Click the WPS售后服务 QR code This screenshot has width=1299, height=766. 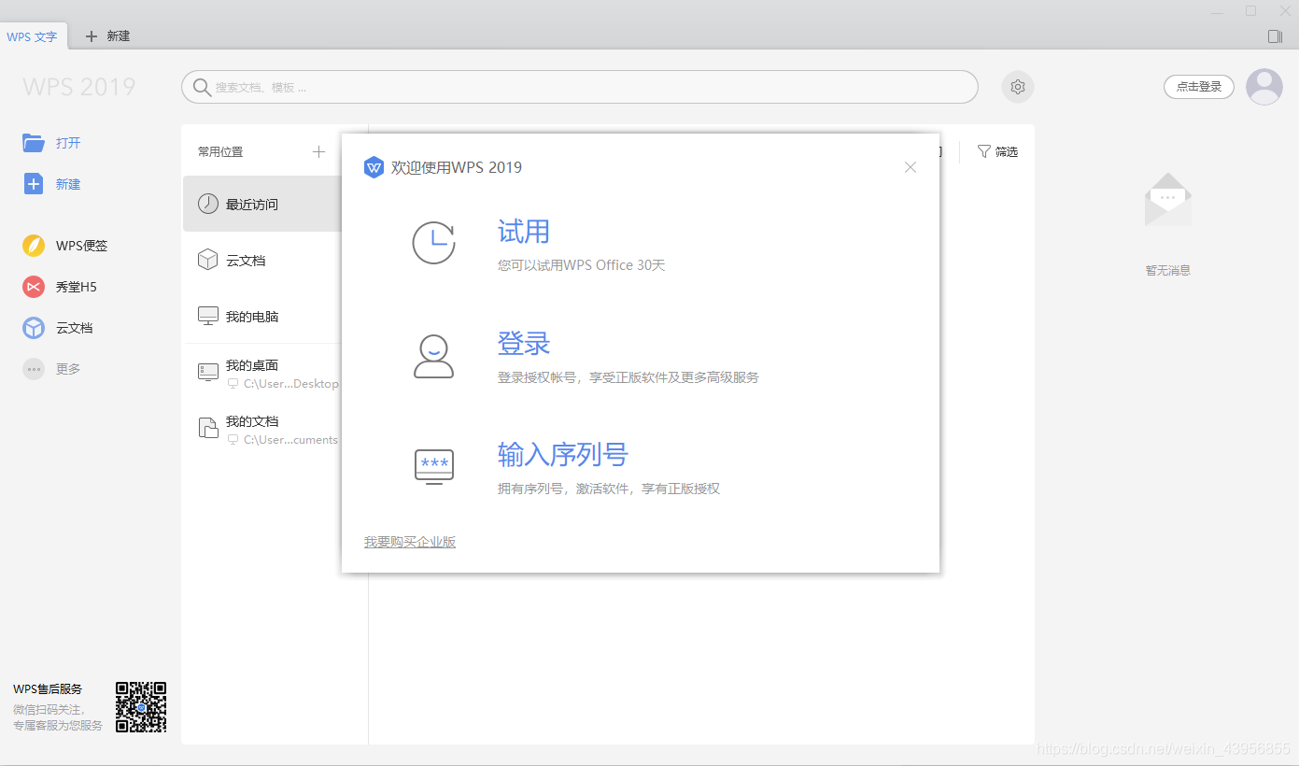(x=141, y=707)
